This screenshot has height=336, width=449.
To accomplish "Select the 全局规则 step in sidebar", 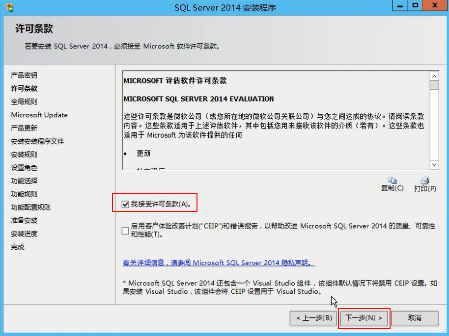I will tap(24, 102).
